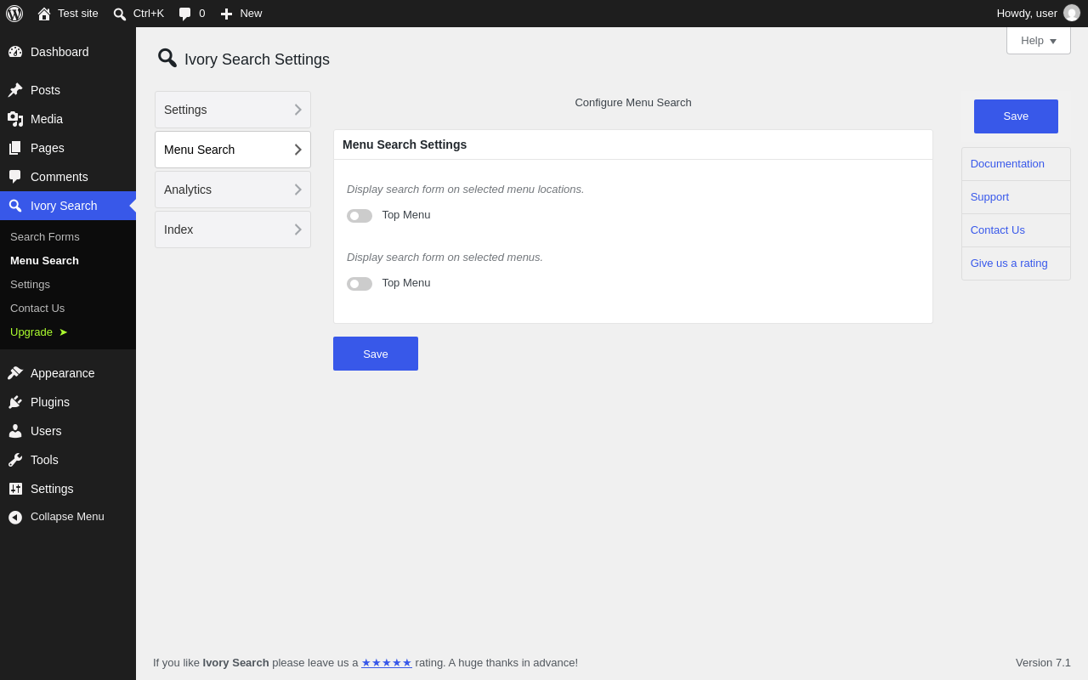This screenshot has width=1088, height=680.
Task: Click the Save button below the settings panel
Action: pos(376,354)
